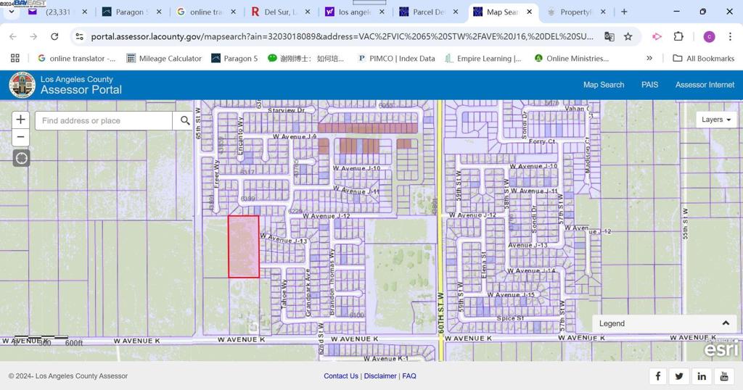The width and height of the screenshot is (743, 390).
Task: Close the Map Search tab
Action: pyautogui.click(x=529, y=12)
